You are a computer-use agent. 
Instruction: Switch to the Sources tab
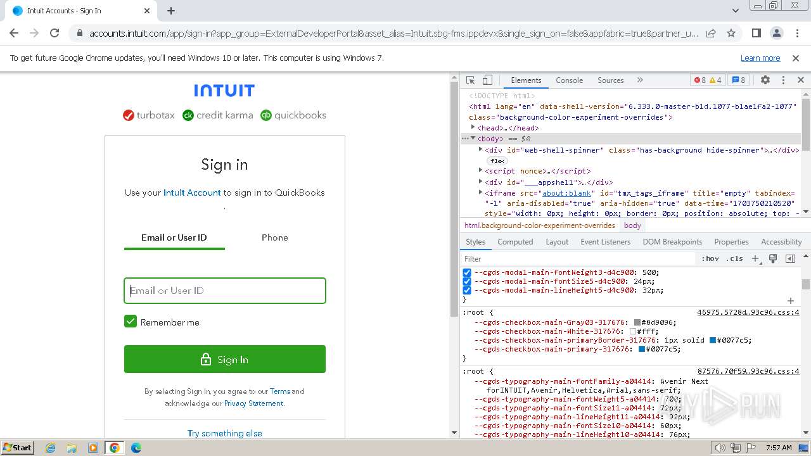[611, 80]
